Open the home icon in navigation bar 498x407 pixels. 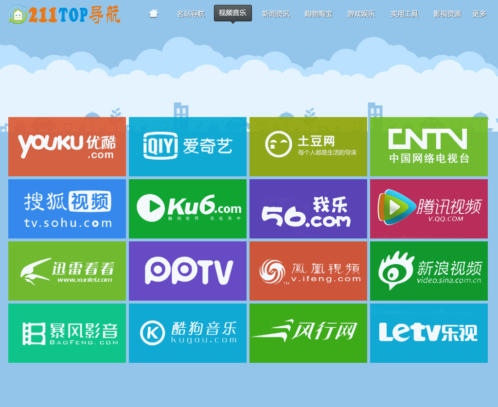point(153,13)
